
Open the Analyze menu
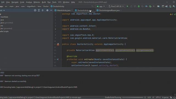click(29, 2)
